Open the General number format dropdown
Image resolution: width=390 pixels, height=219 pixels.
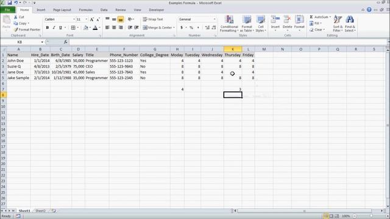pos(214,19)
